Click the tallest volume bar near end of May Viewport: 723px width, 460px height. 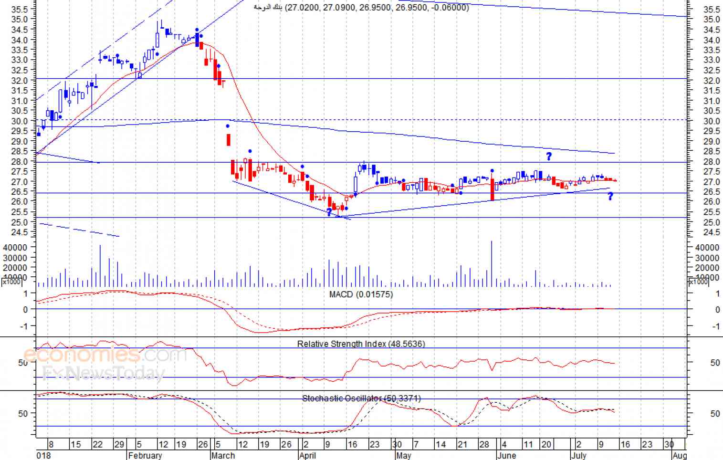click(x=492, y=263)
